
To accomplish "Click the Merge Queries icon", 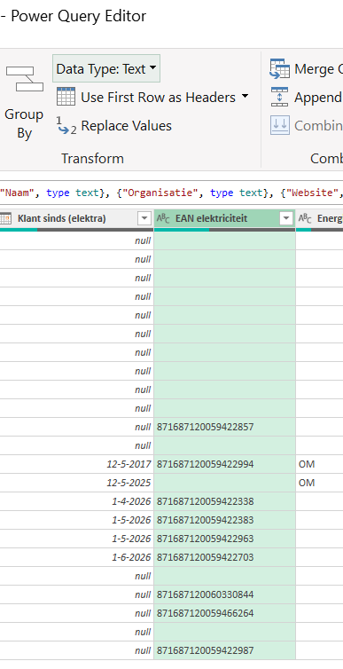I will click(x=279, y=68).
